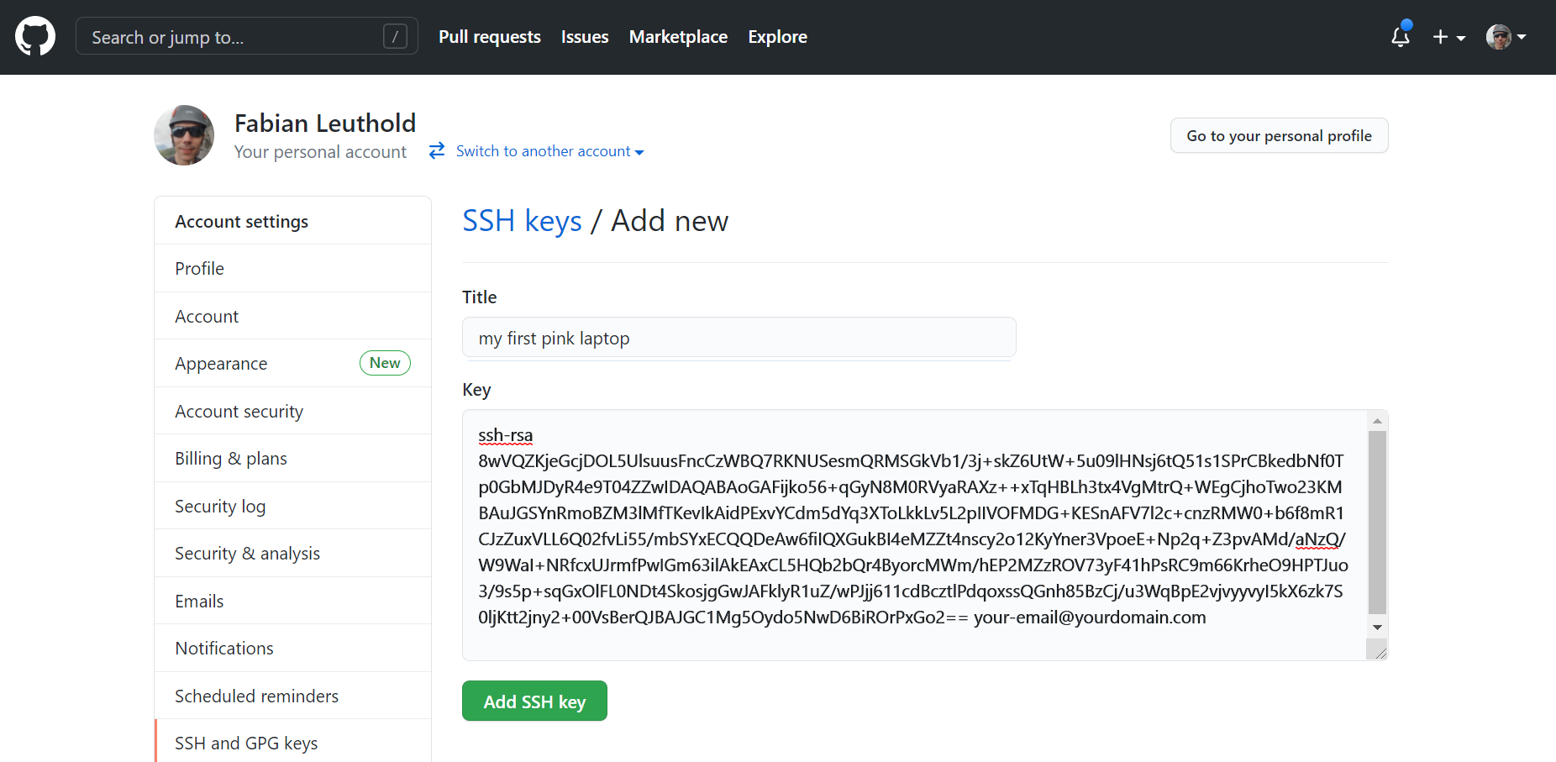Click the slash shortcut icon in search
The height and width of the screenshot is (762, 1556).
pos(395,37)
